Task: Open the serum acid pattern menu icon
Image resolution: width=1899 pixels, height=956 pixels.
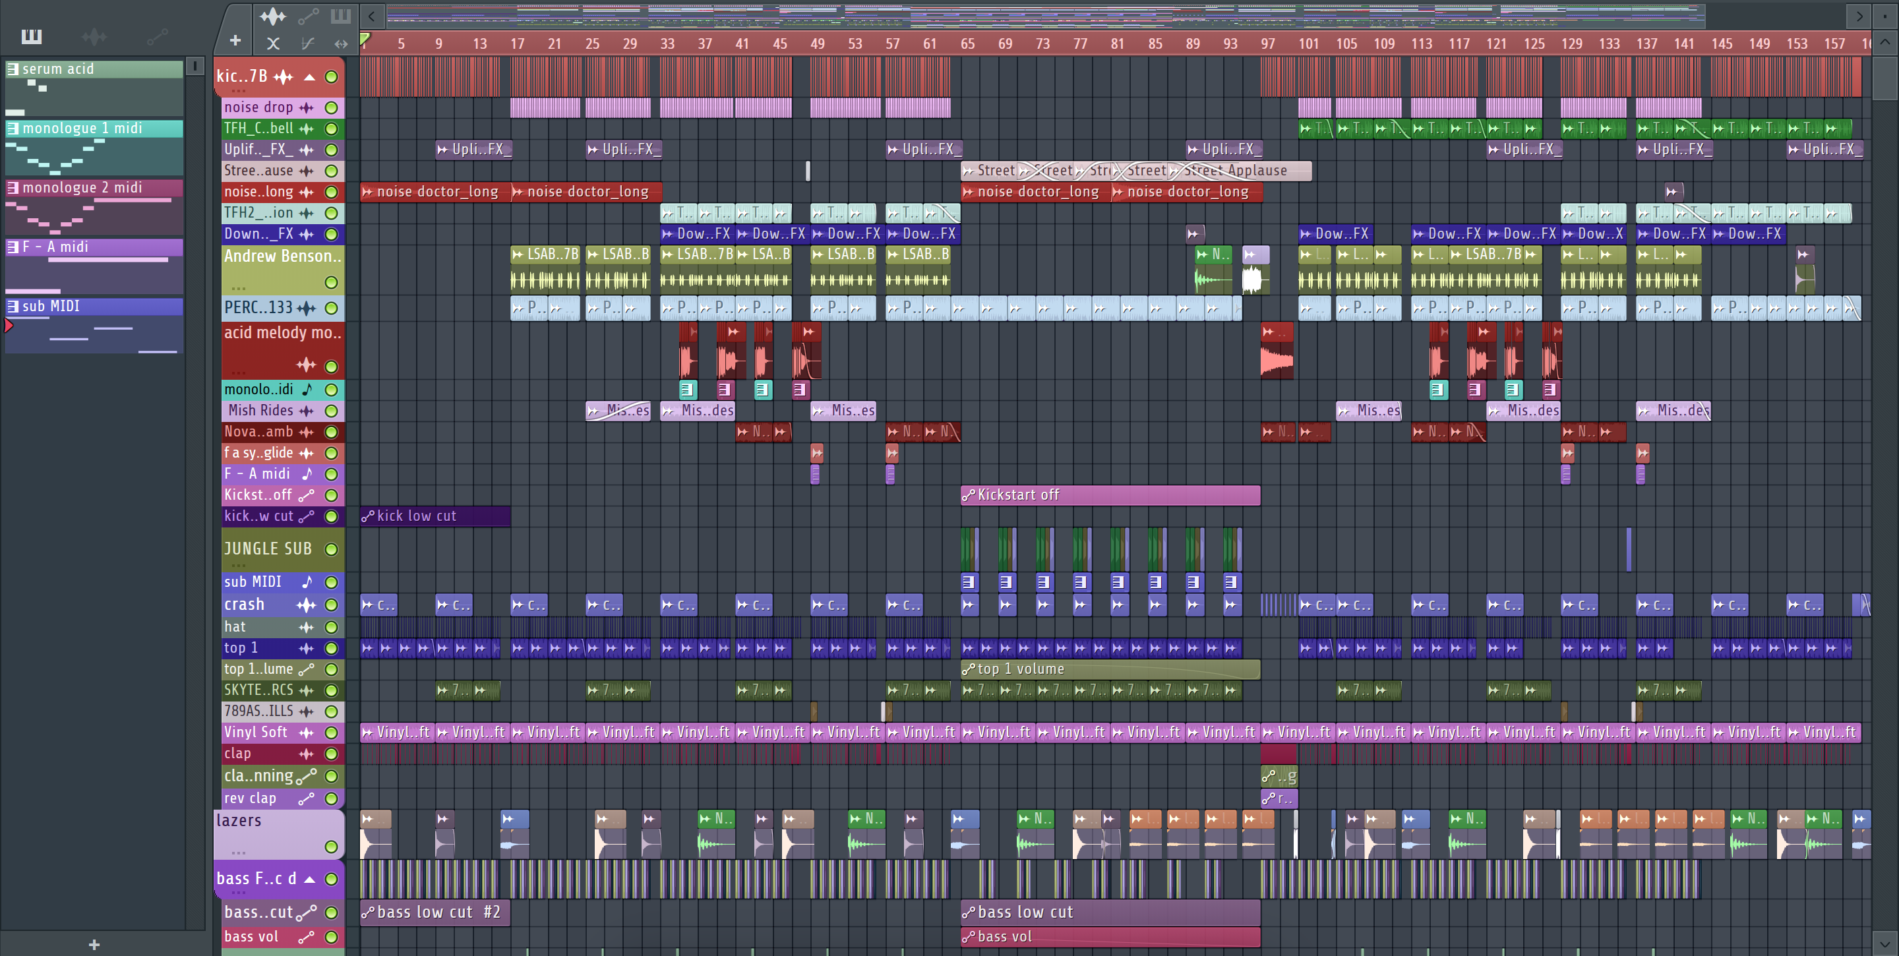Action: [13, 69]
